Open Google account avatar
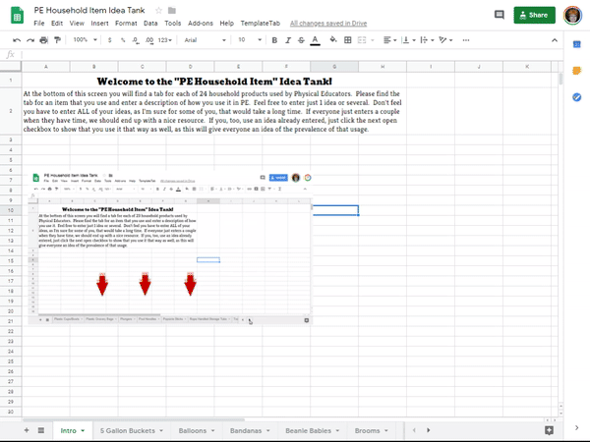 pos(572,16)
